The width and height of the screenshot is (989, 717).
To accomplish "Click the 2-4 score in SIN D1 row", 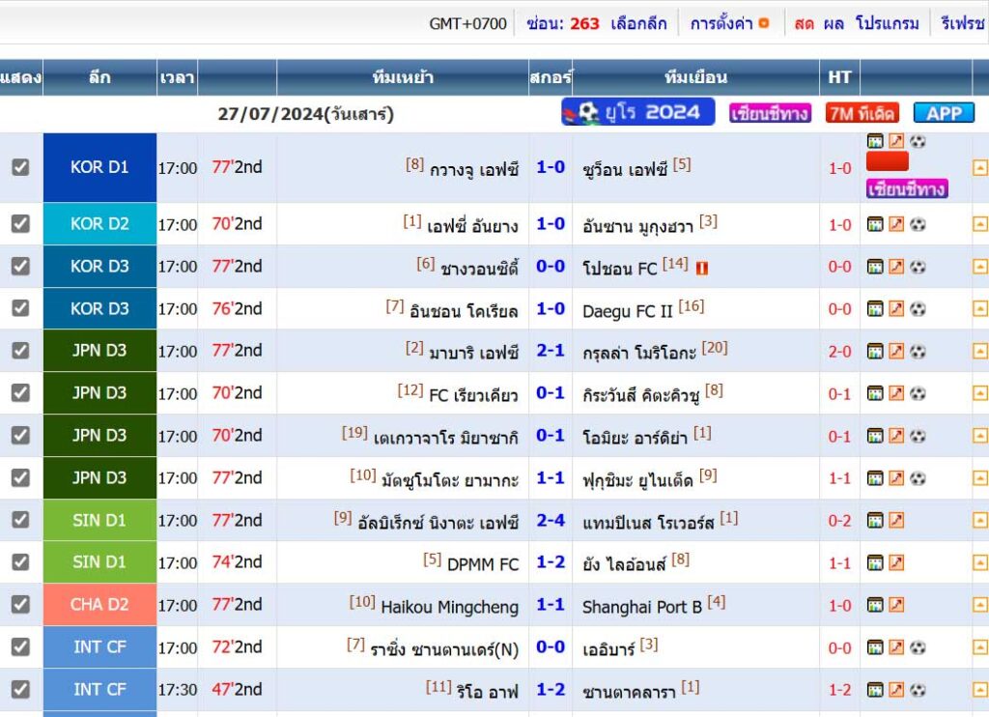I will click(x=551, y=520).
